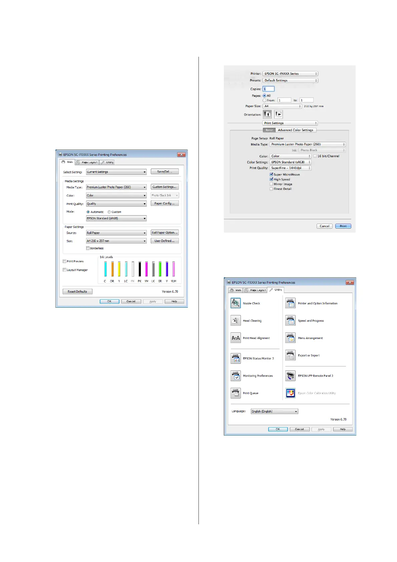Open the Language dropdown
The image size is (397, 562).
(x=274, y=411)
